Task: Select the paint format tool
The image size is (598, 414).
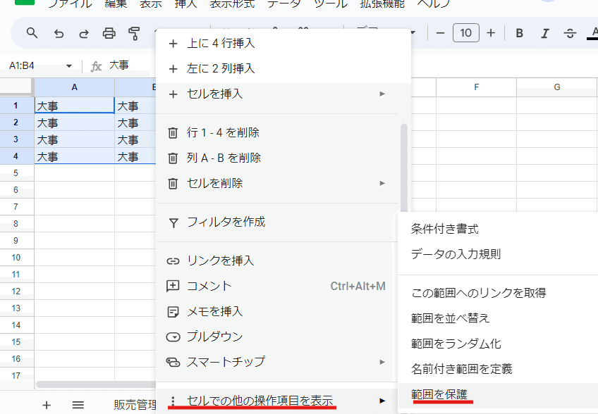Action: (134, 34)
